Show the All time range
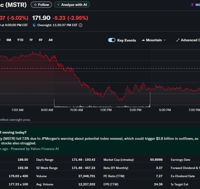The image size is (200, 189). [51, 40]
